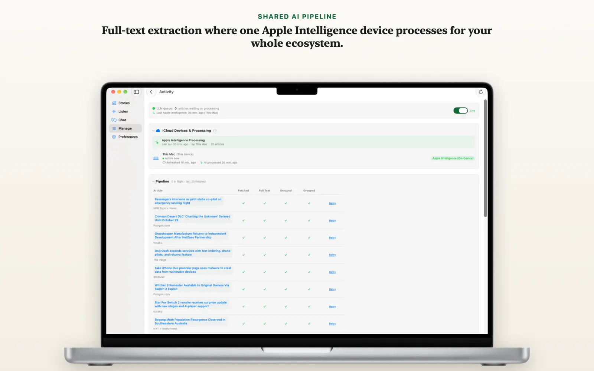Screen dimensions: 594x371
Task: Click 'The Verge' source label
Action: pos(160,260)
